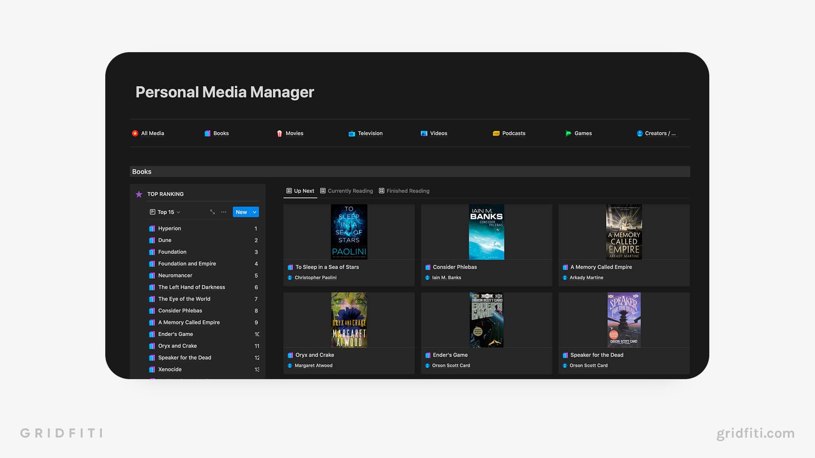This screenshot has width=815, height=458.
Task: Open To Sleep in a Sea of Stars cover
Action: [349, 232]
